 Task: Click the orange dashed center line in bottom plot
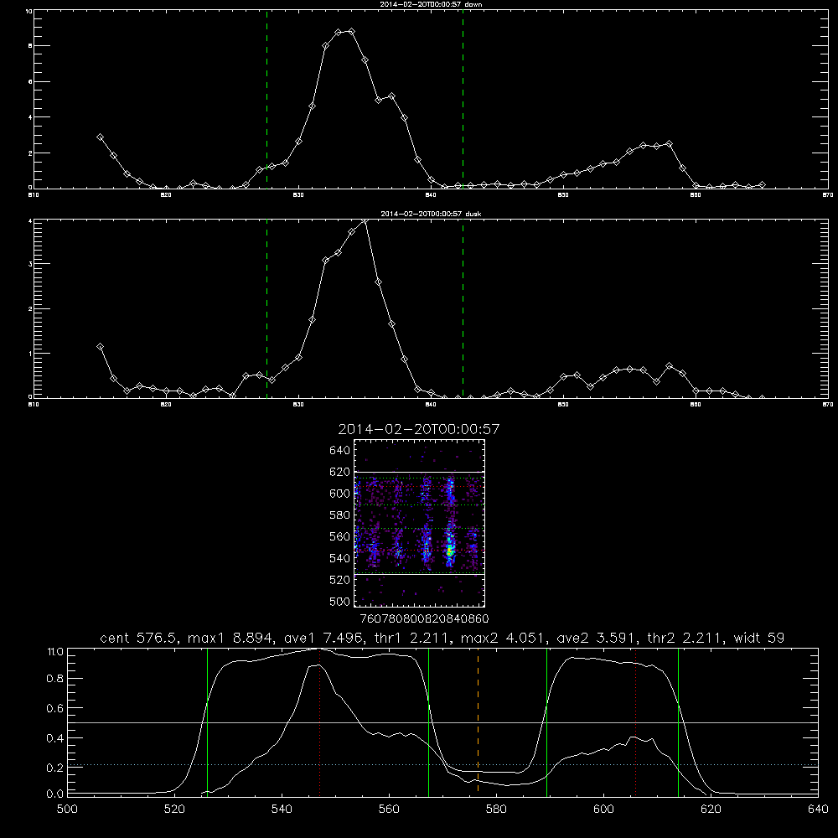point(478,722)
